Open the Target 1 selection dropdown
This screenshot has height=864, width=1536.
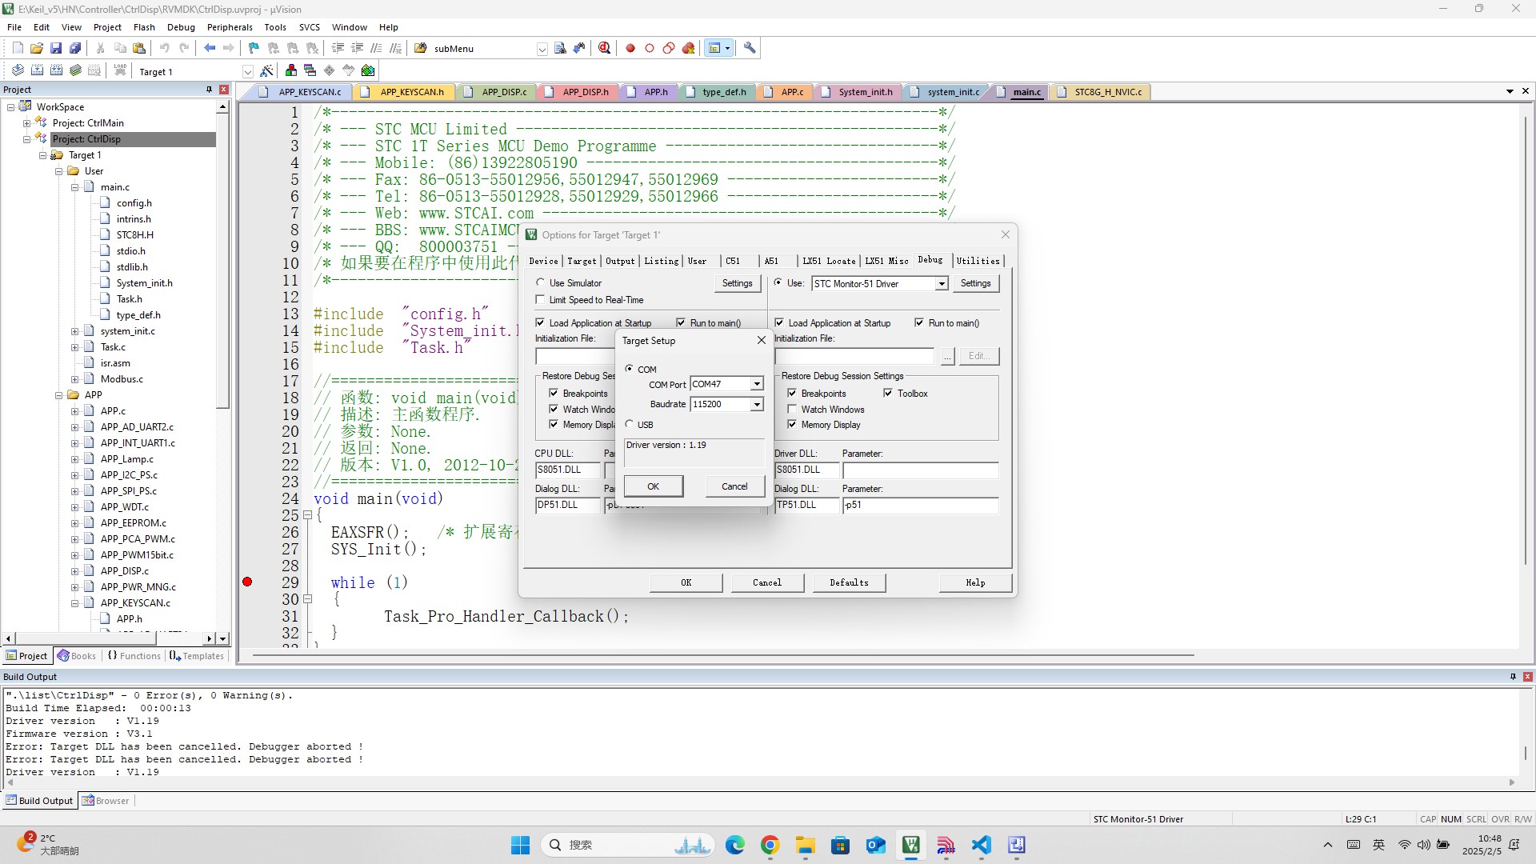(248, 71)
